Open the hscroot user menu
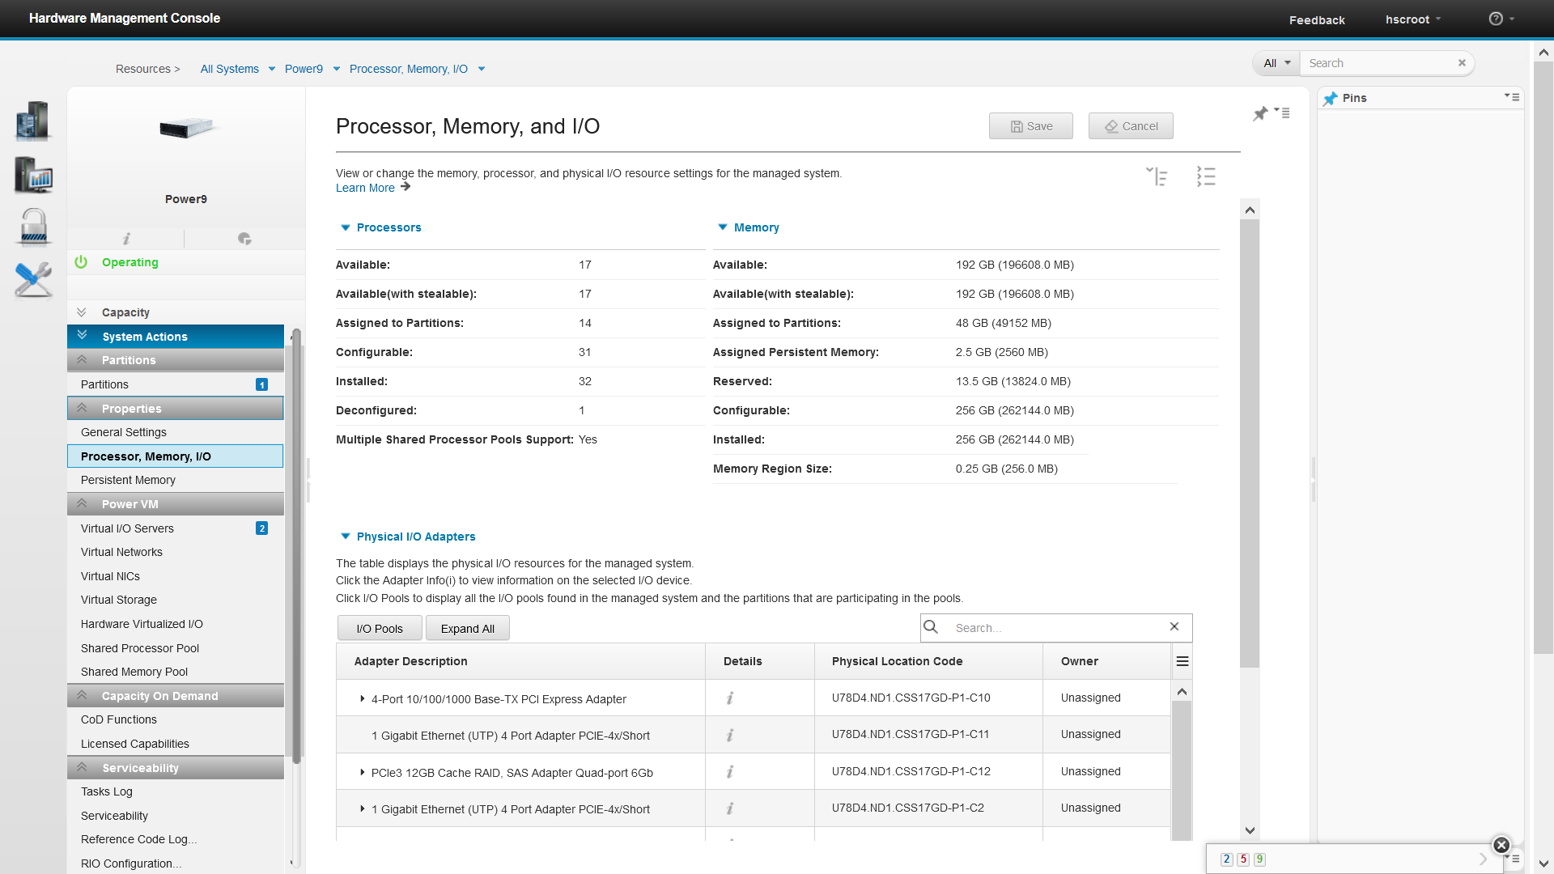Image resolution: width=1554 pixels, height=874 pixels. 1412,19
